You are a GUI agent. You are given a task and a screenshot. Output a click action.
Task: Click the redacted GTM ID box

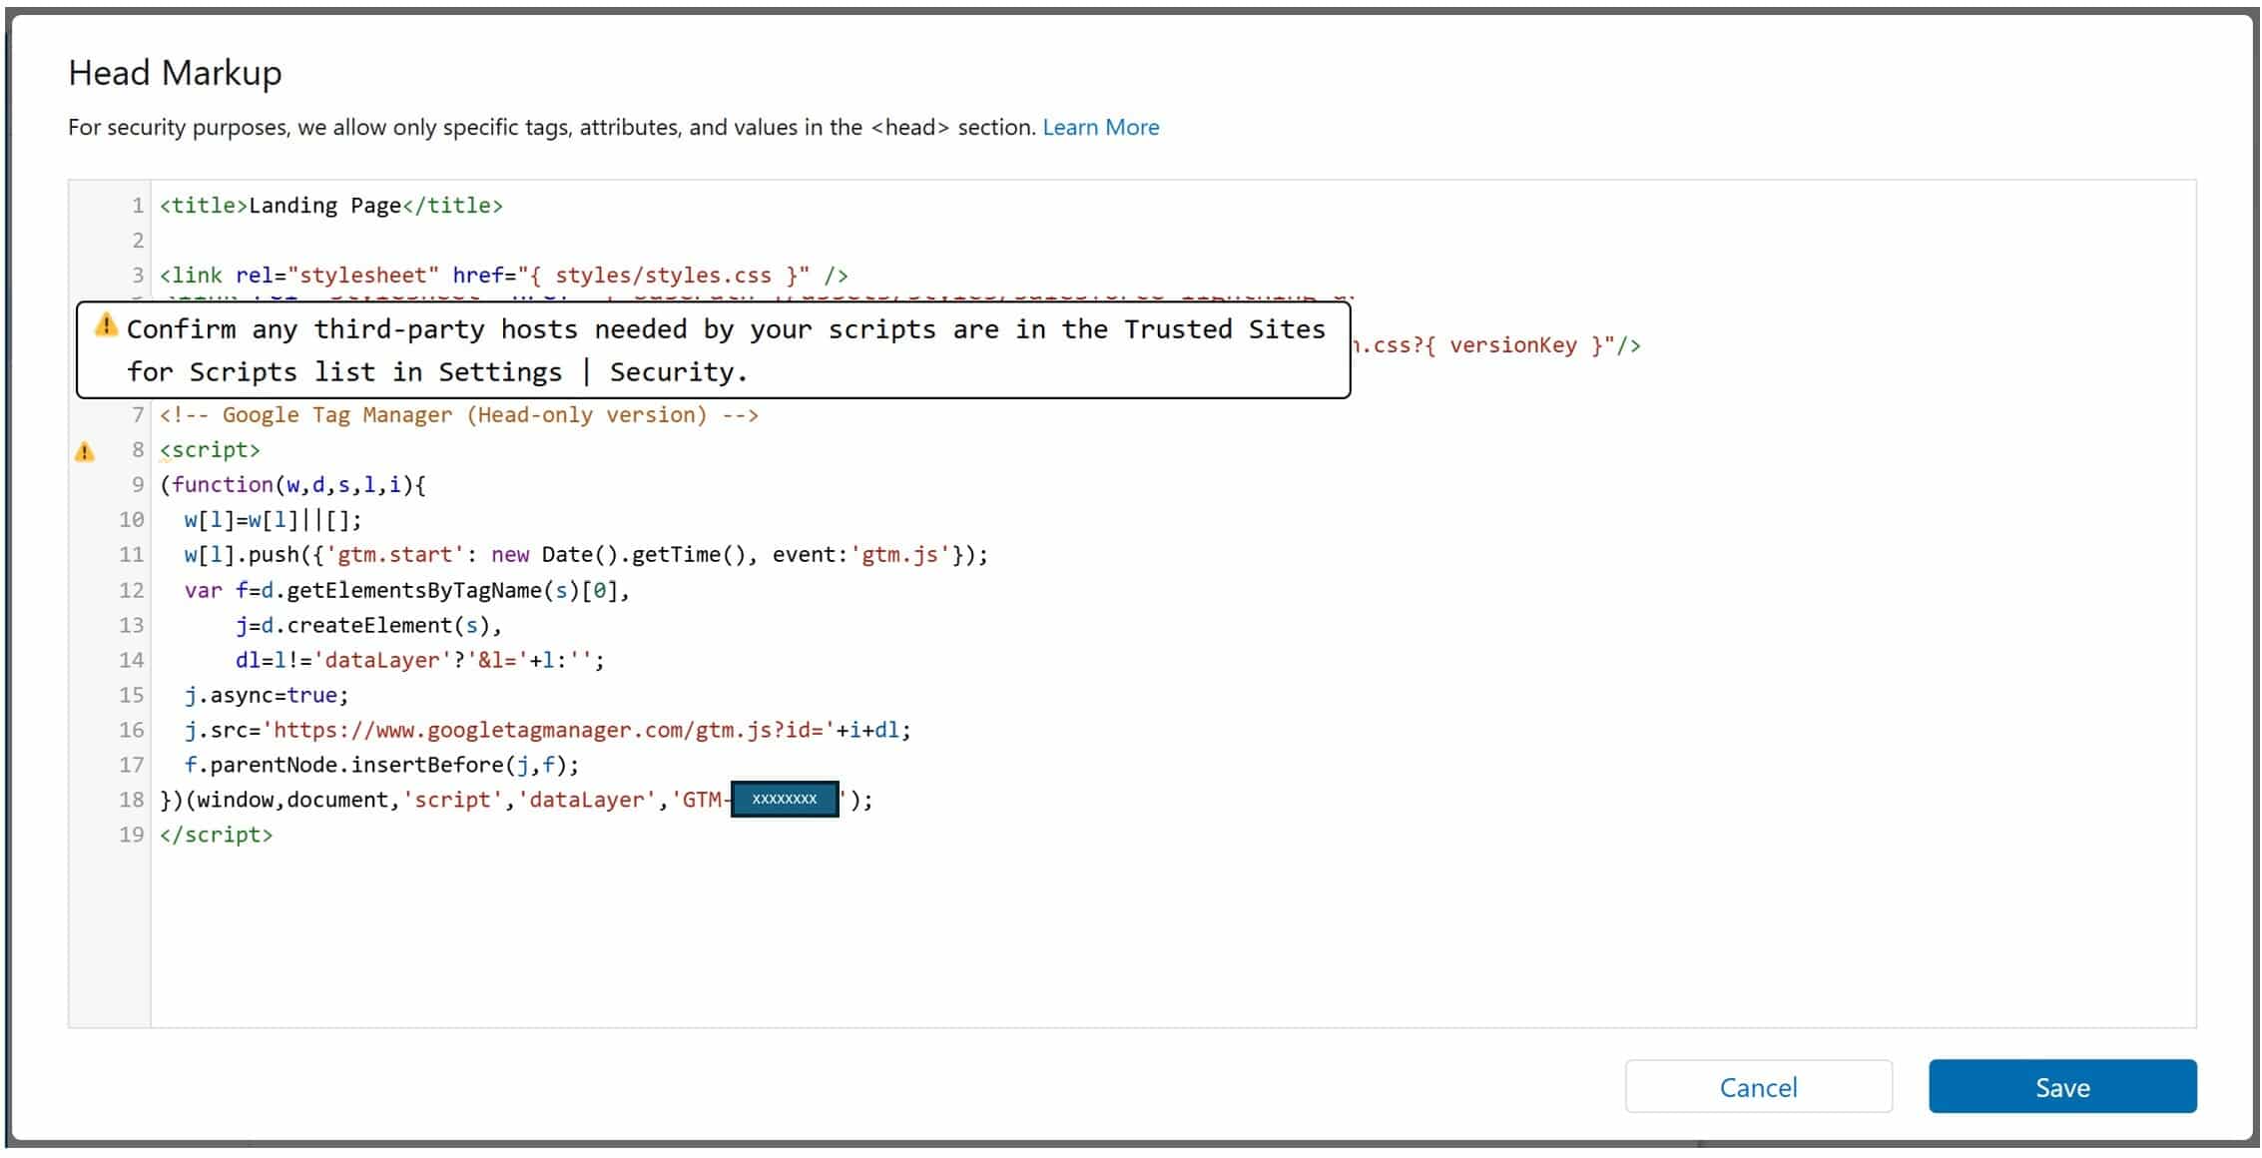(785, 799)
